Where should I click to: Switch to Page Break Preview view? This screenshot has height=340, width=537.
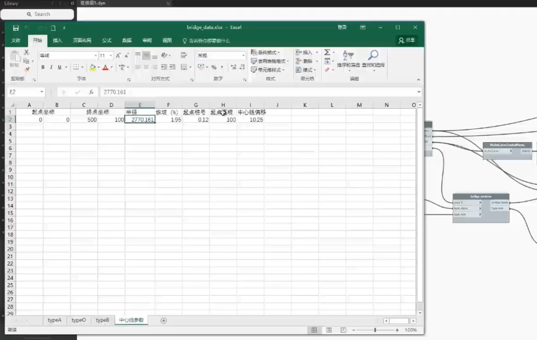pyautogui.click(x=343, y=330)
